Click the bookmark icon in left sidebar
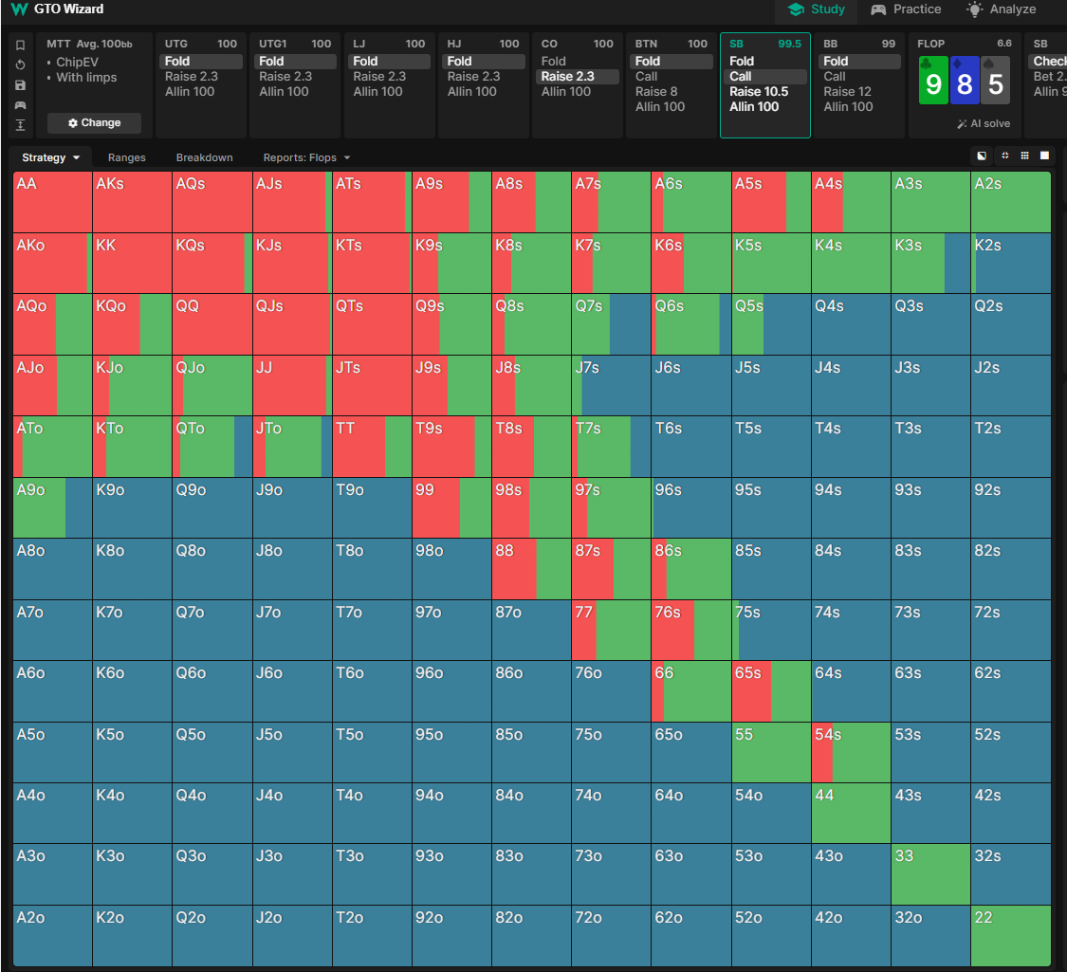This screenshot has width=1067, height=972. pyautogui.click(x=21, y=45)
